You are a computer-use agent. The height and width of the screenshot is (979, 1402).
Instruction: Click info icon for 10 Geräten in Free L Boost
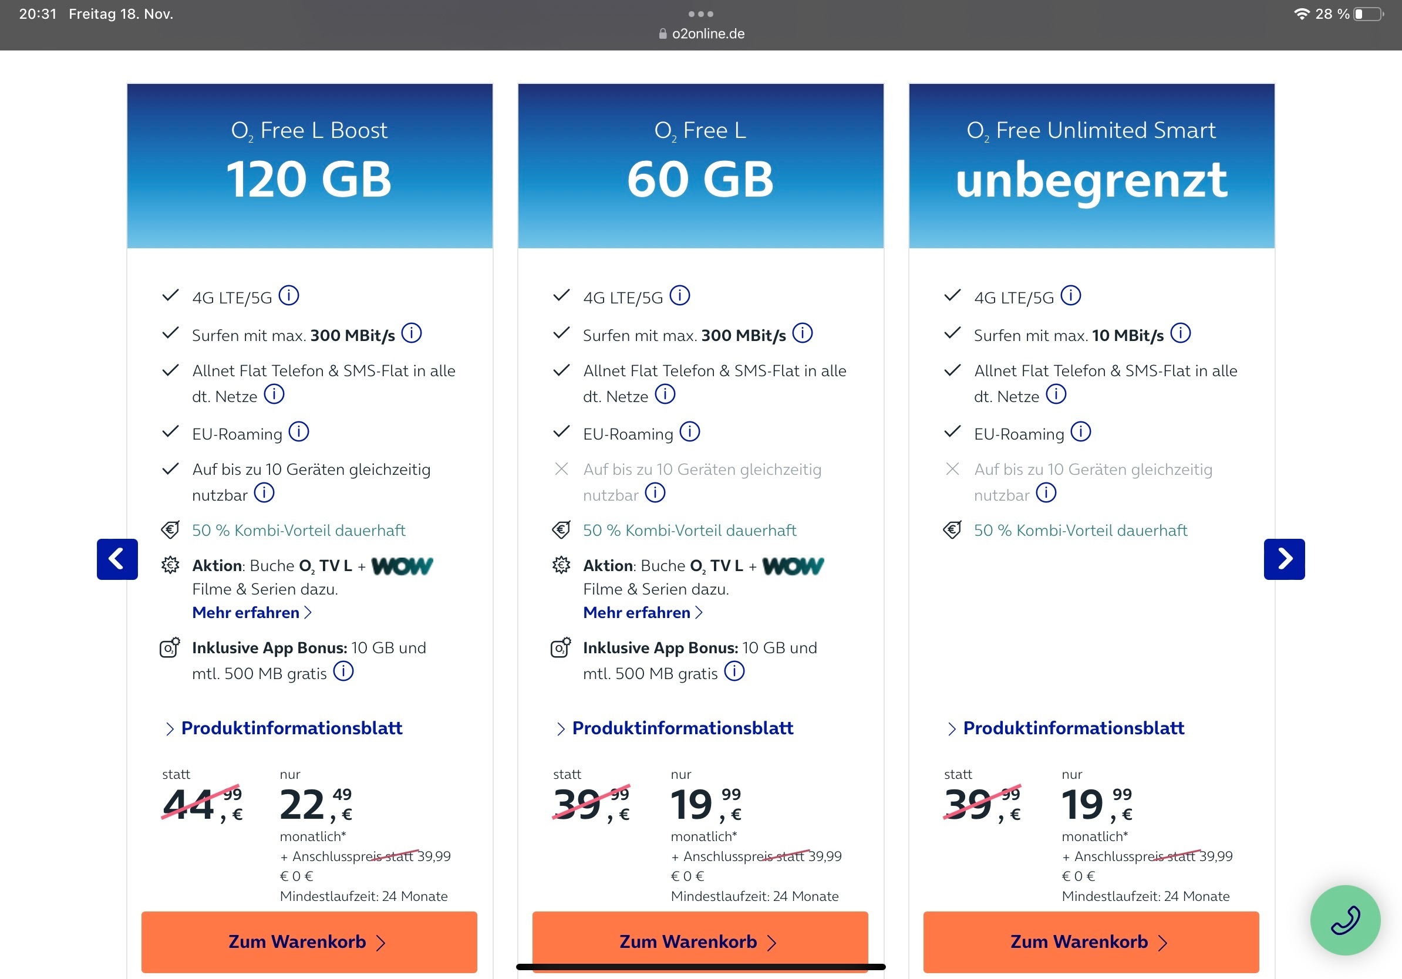(x=264, y=492)
